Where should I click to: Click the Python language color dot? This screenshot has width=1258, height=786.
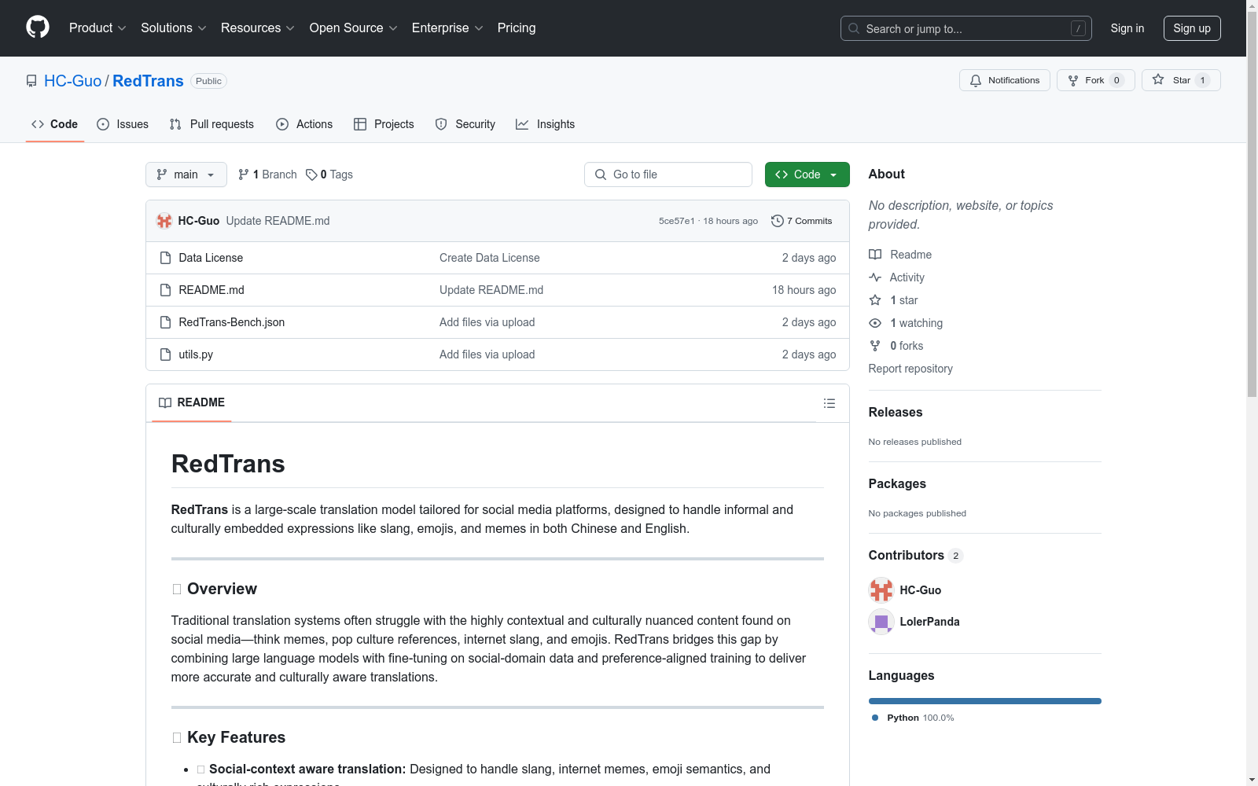(x=875, y=718)
